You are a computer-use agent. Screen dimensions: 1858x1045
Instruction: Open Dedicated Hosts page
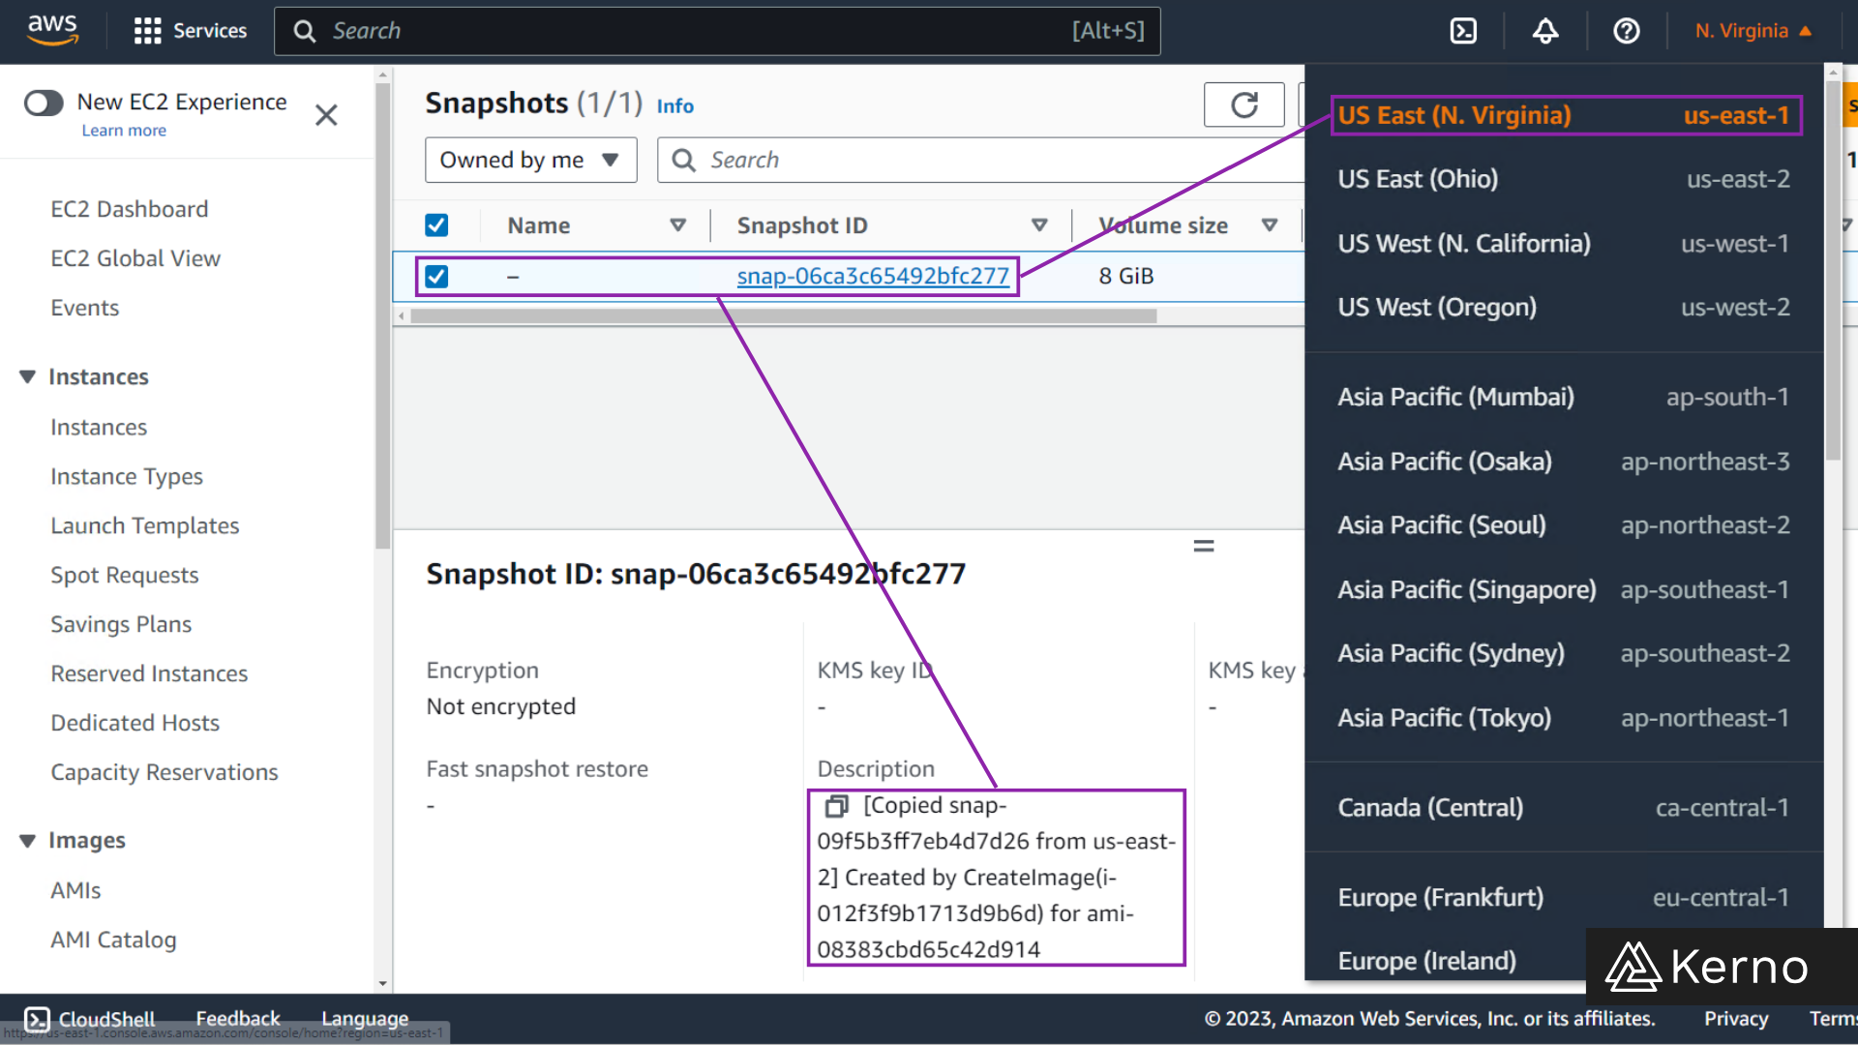pos(135,723)
